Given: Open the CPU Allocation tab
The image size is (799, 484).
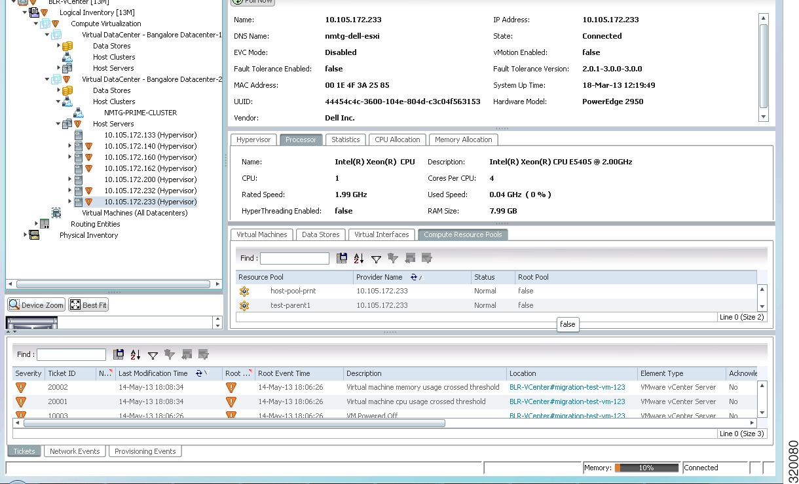Looking at the screenshot, I should click(x=398, y=140).
